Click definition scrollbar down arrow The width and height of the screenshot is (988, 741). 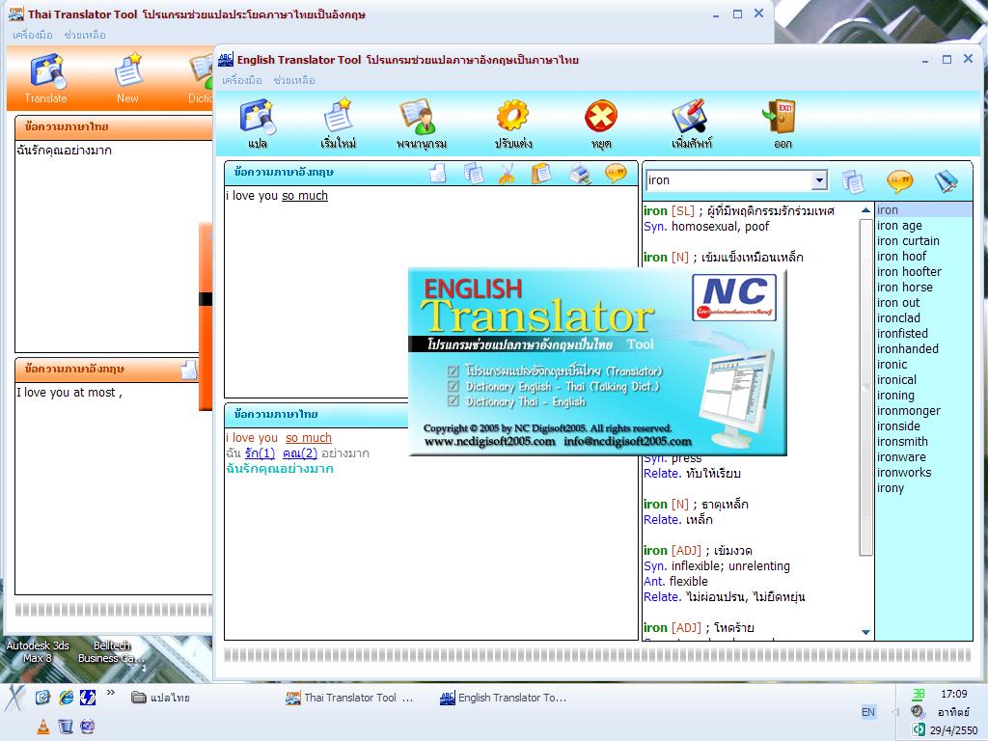pos(865,632)
